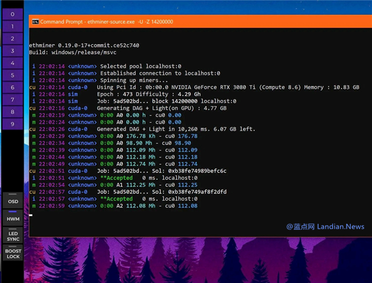Viewport: 372px width, 283px height.
Task: Click the Command Prompt title text
Action: [x=107, y=21]
